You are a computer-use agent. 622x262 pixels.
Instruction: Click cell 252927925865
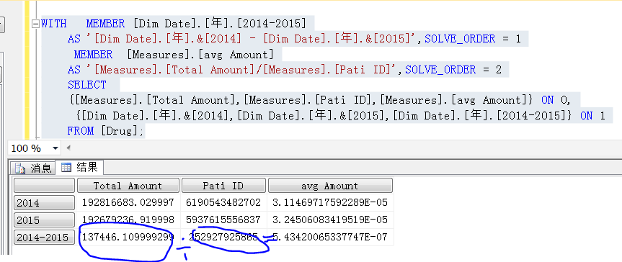[223, 237]
